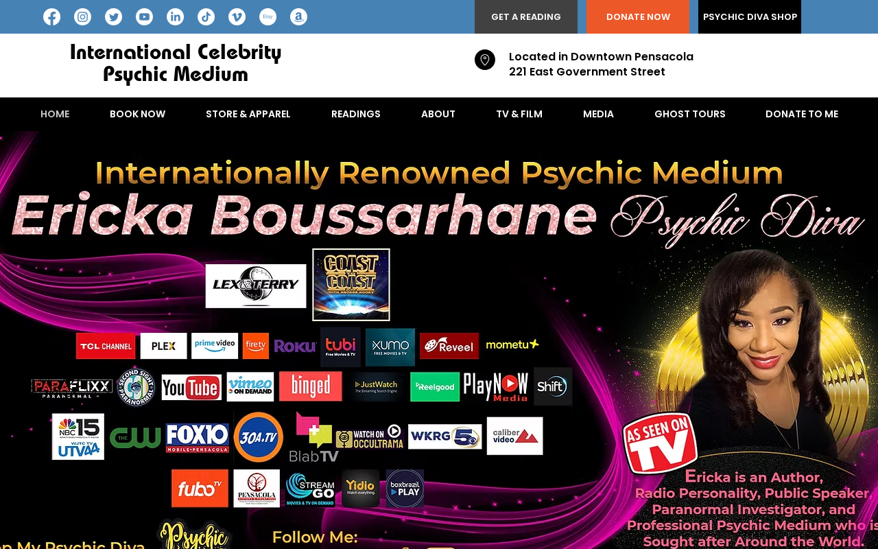Image resolution: width=878 pixels, height=549 pixels.
Task: Click the Plex logo
Action: coord(163,346)
